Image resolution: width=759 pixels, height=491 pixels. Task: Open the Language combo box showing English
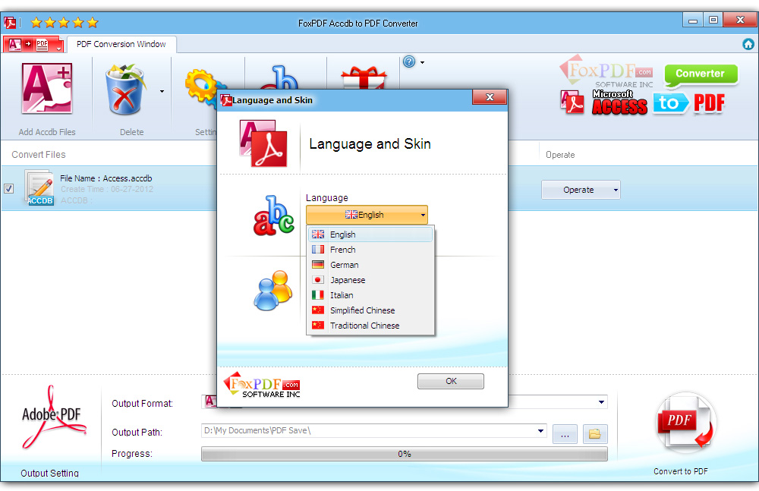(x=367, y=215)
